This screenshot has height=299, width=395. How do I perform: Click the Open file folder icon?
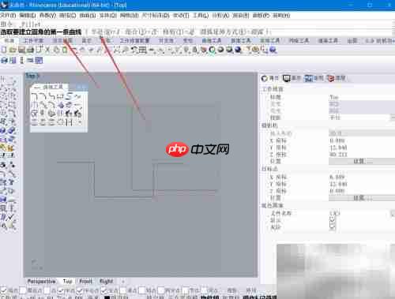(x=13, y=50)
